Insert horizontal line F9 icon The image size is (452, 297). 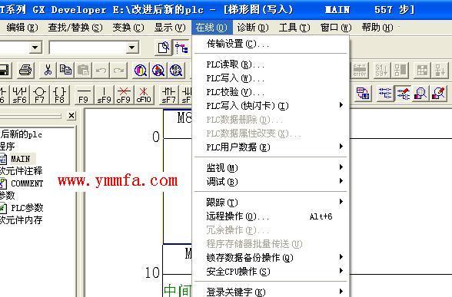[x=83, y=94]
